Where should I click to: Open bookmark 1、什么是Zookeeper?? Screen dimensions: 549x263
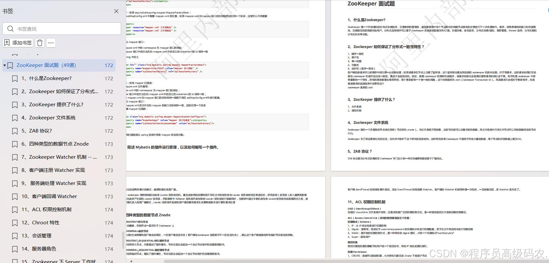[x=46, y=78]
